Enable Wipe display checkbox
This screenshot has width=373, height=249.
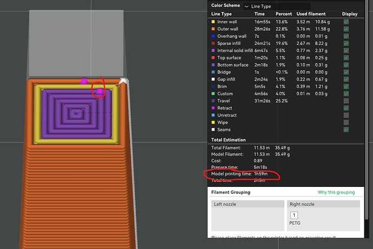pos(346,123)
